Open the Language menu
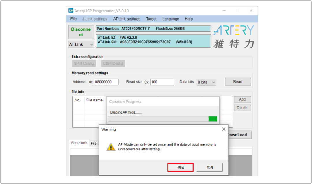Screen dimensions: 312x184 click(170, 19)
